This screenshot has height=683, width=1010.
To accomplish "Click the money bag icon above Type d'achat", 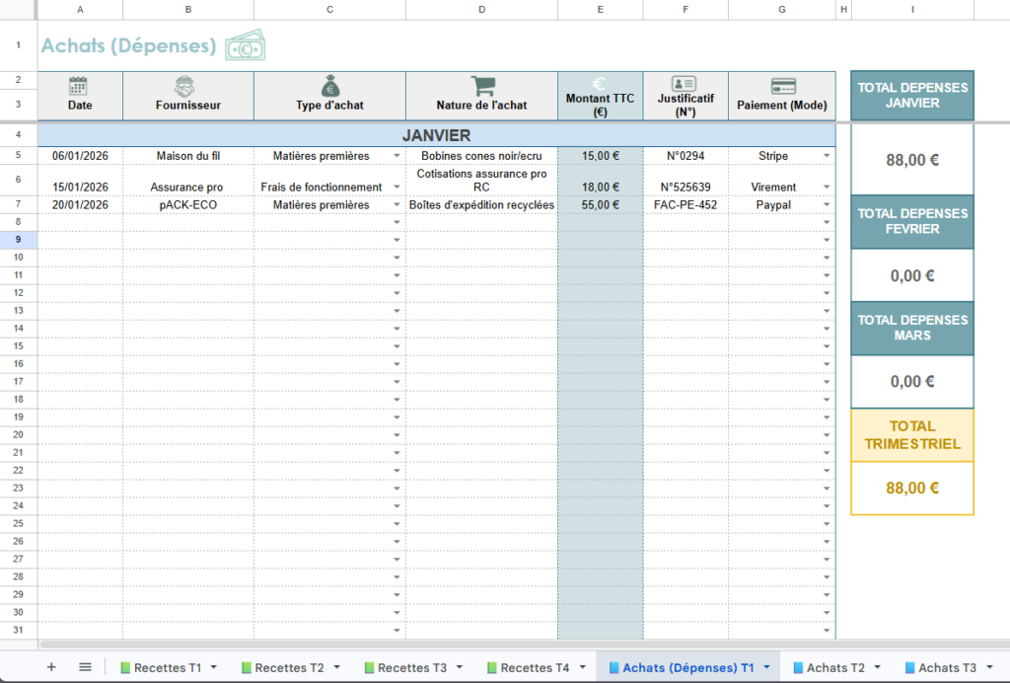I will coord(329,85).
